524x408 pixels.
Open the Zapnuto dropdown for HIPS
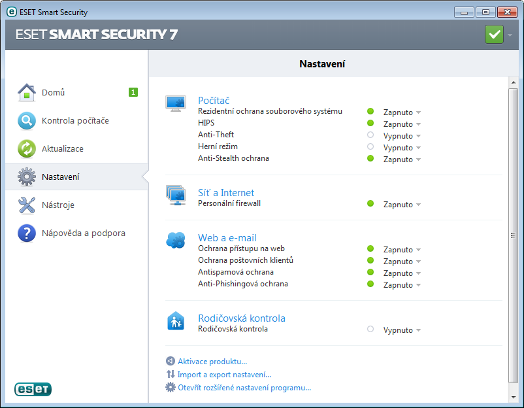point(402,124)
